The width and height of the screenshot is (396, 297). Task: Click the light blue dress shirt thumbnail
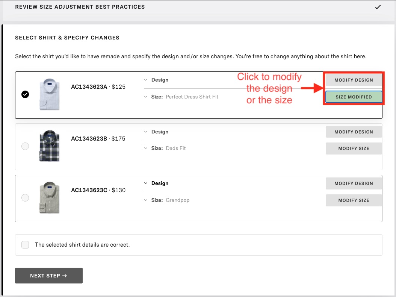(x=49, y=94)
